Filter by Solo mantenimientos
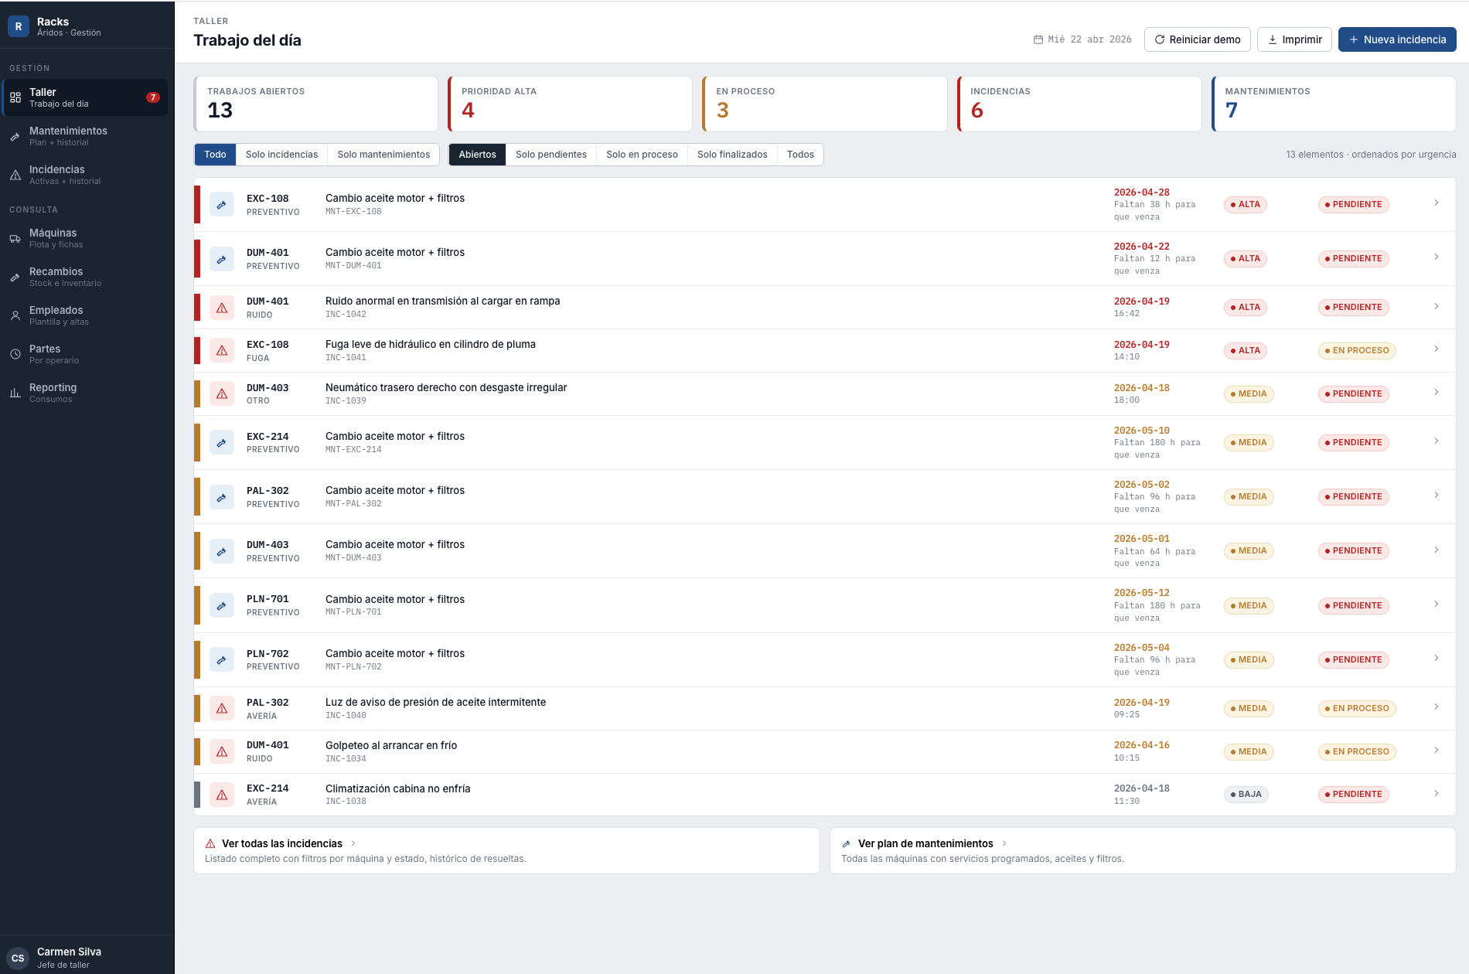 coord(383,155)
